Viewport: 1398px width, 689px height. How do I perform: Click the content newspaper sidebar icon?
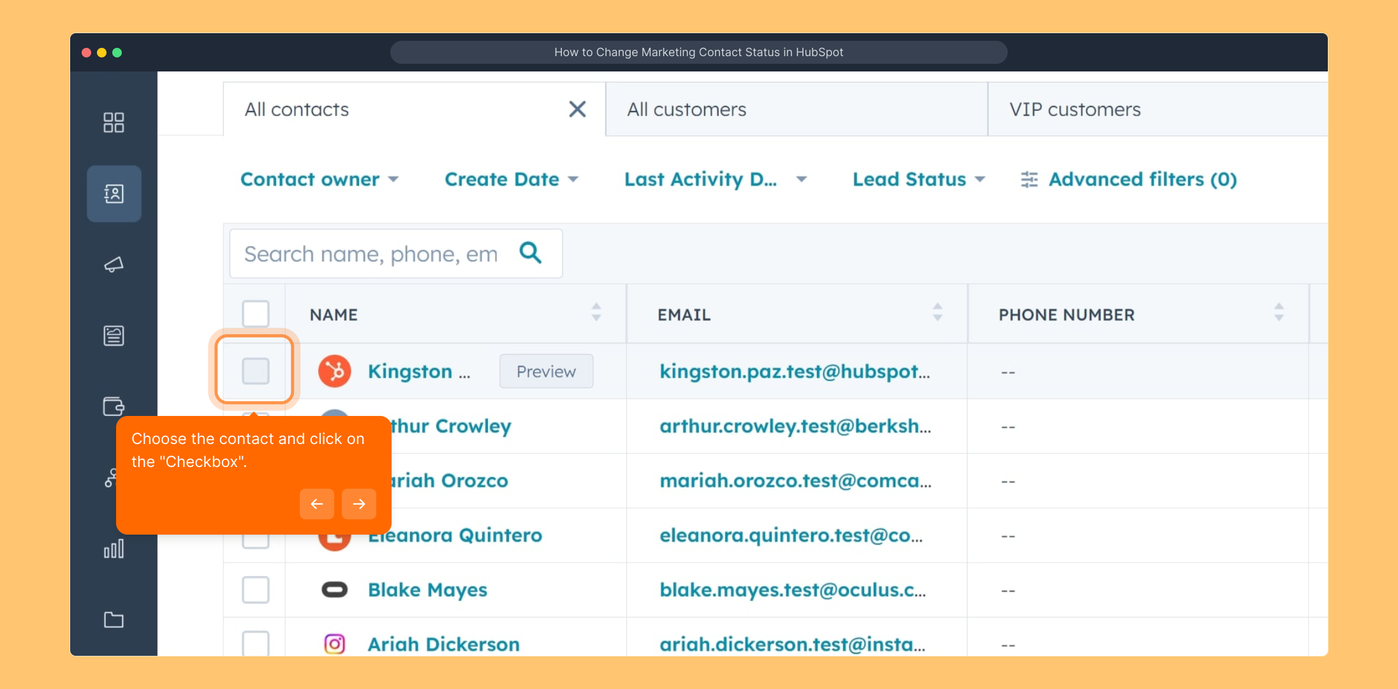coord(114,336)
